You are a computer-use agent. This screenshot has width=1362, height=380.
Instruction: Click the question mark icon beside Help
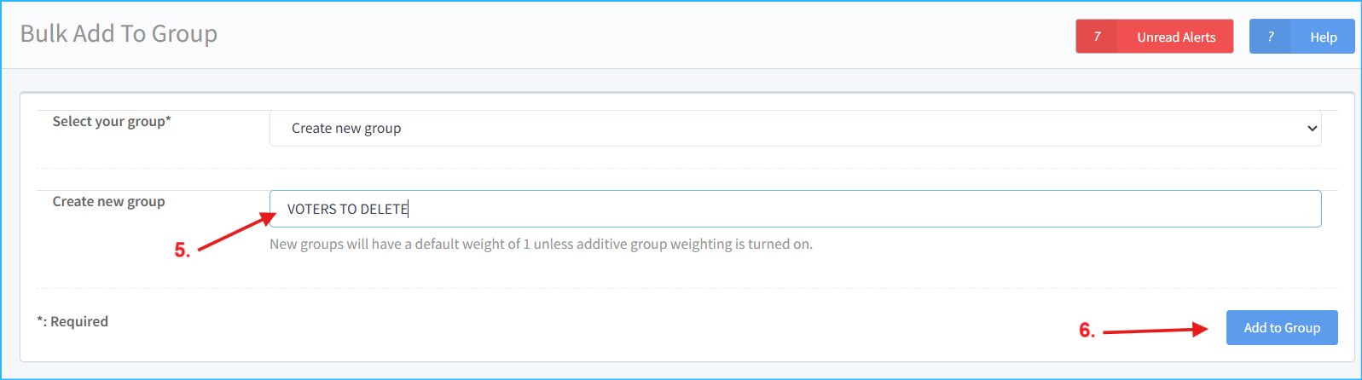(1270, 37)
